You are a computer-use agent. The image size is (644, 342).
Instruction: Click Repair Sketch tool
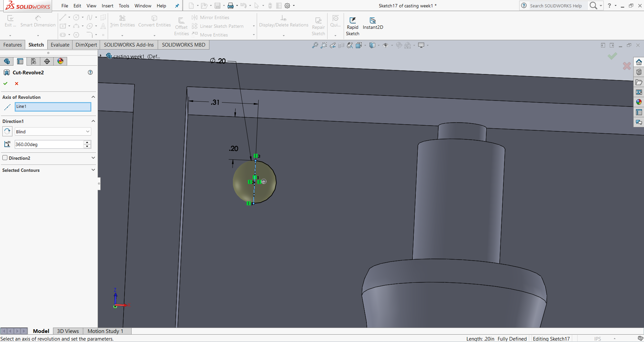tap(318, 26)
